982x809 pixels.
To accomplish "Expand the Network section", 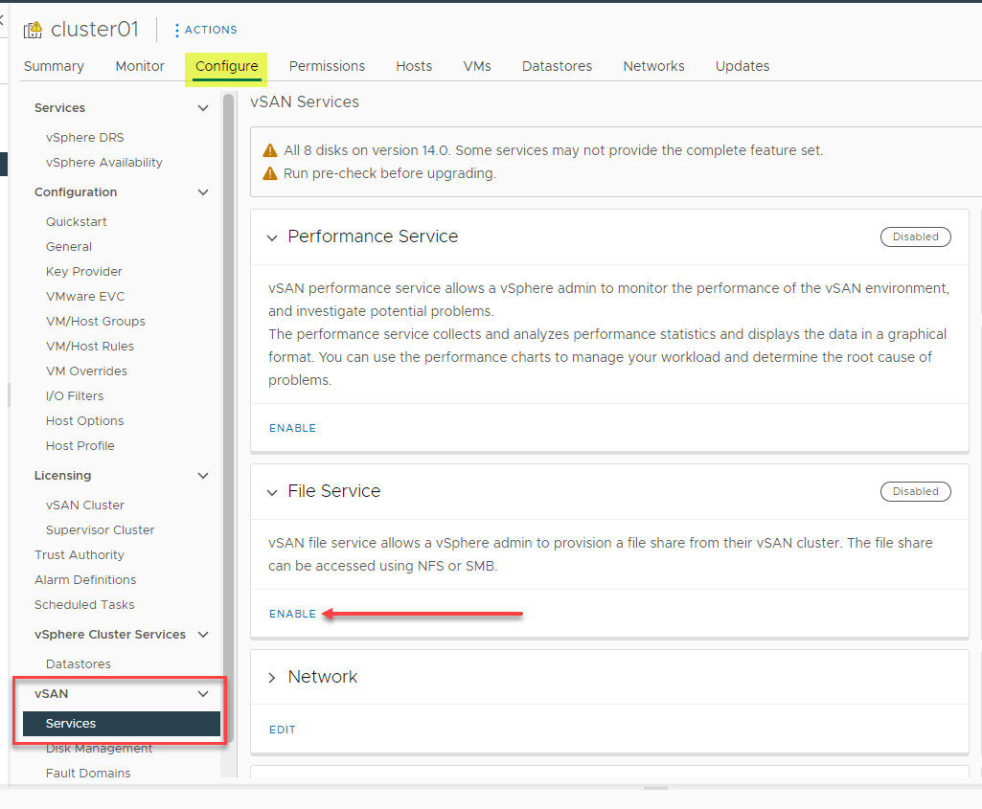I will 271,676.
